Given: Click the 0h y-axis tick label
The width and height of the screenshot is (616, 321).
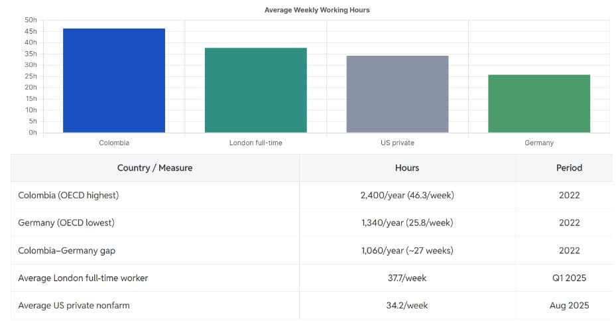Looking at the screenshot, I should [x=32, y=133].
